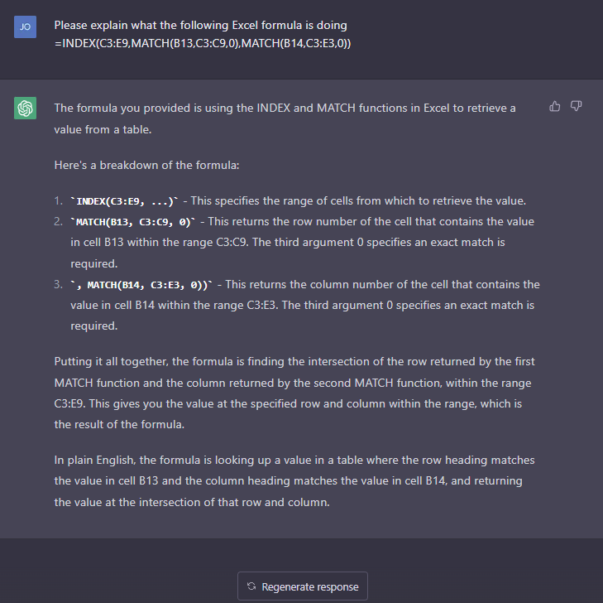
Task: Click the opening sentence about INDEX and MATCH functions
Action: [285, 118]
